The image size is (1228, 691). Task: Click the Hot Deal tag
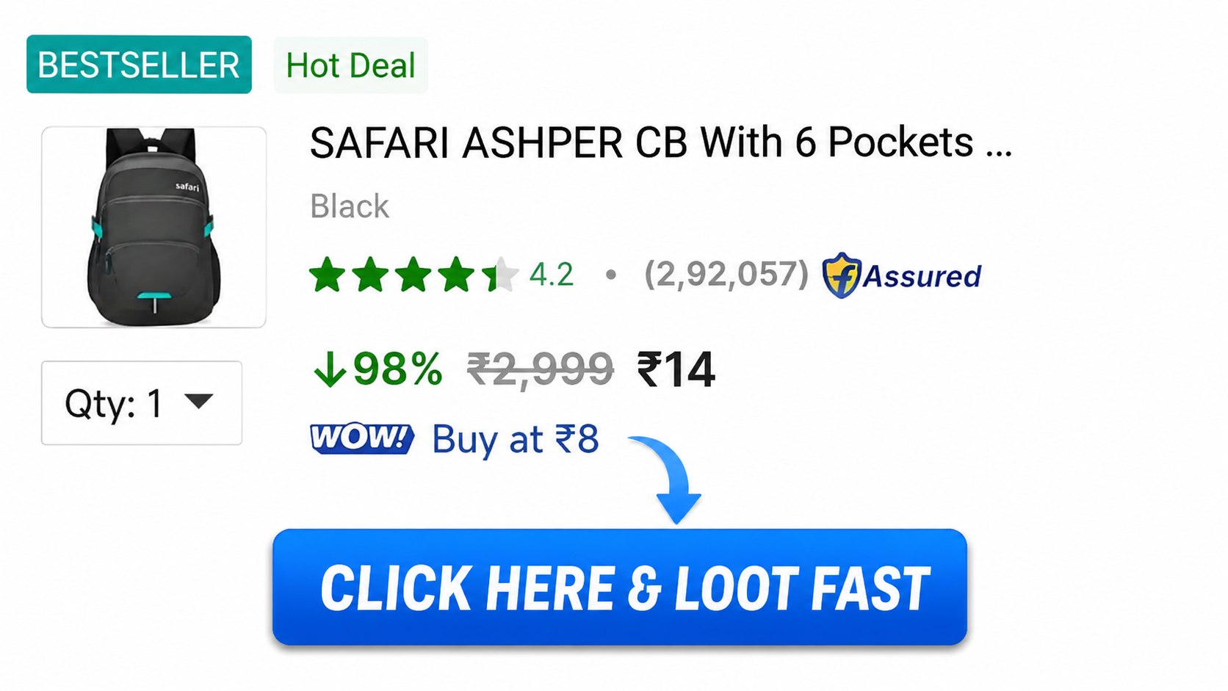350,65
